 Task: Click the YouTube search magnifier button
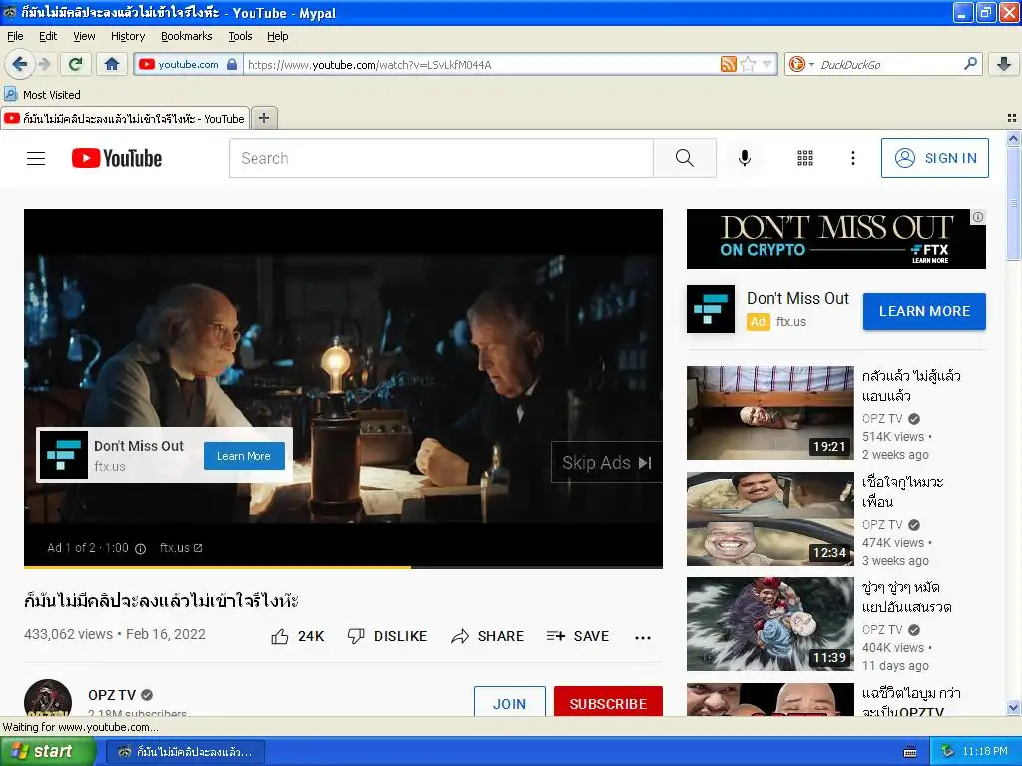685,158
